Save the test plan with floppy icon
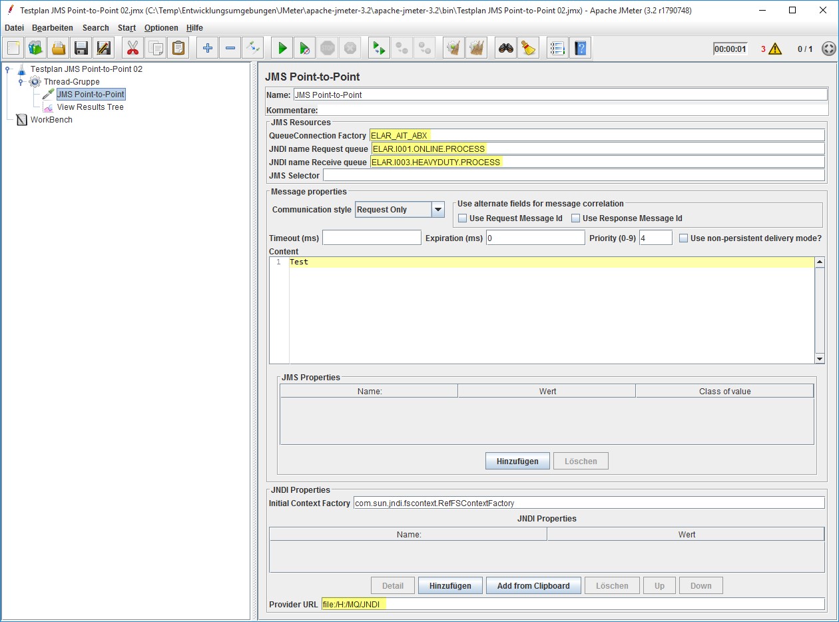Viewport: 839px width, 622px height. [x=81, y=48]
